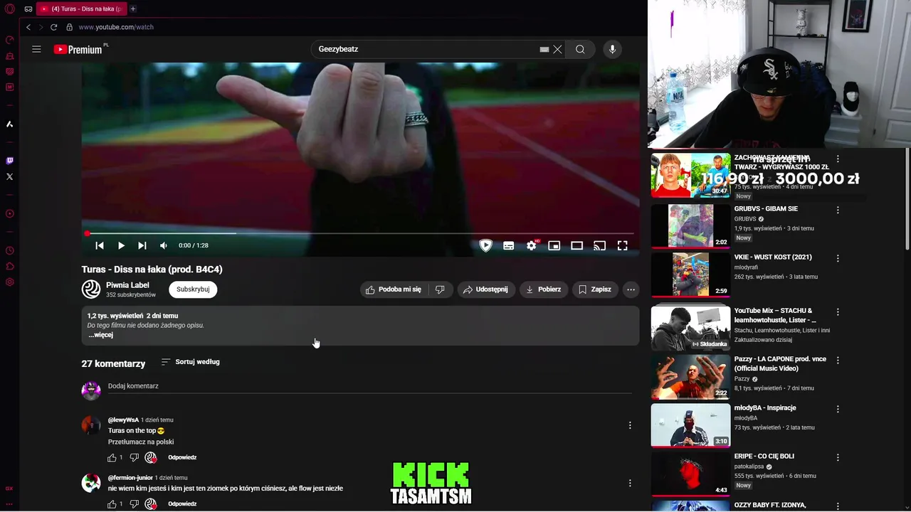Subscribe with the Subskrybuj button
Viewport: 911px width, 512px height.
193,289
